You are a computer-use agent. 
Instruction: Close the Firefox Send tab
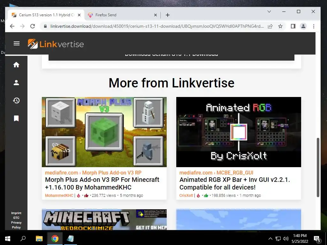(156, 15)
